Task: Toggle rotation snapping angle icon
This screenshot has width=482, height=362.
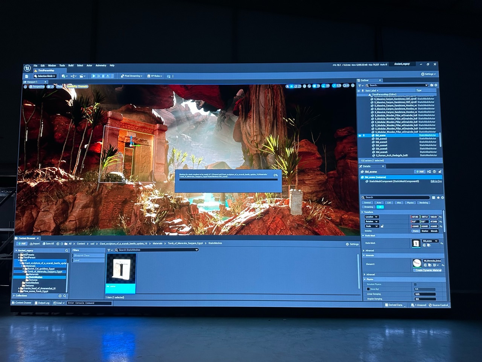Action: pyautogui.click(x=323, y=86)
